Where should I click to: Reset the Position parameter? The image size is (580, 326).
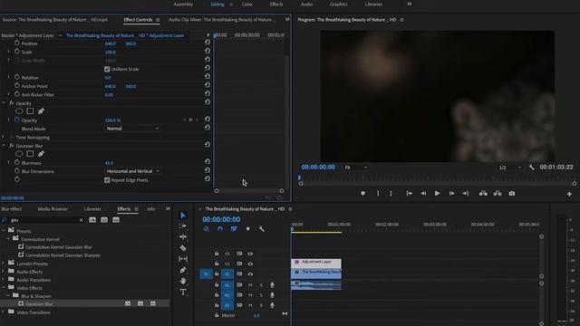[x=208, y=43]
